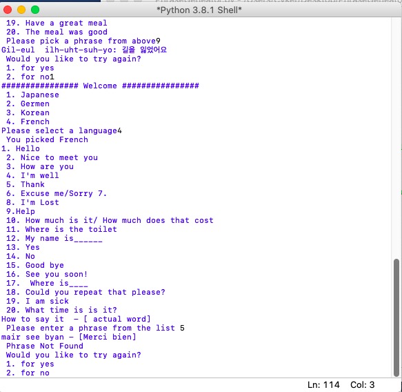Click '18. Could you repeat that please?'
This screenshot has height=392, width=402.
[x=86, y=292]
